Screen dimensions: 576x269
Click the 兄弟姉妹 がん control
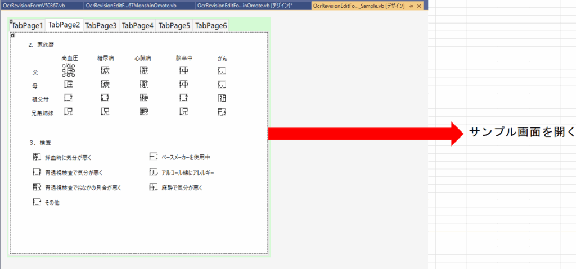pos(222,112)
